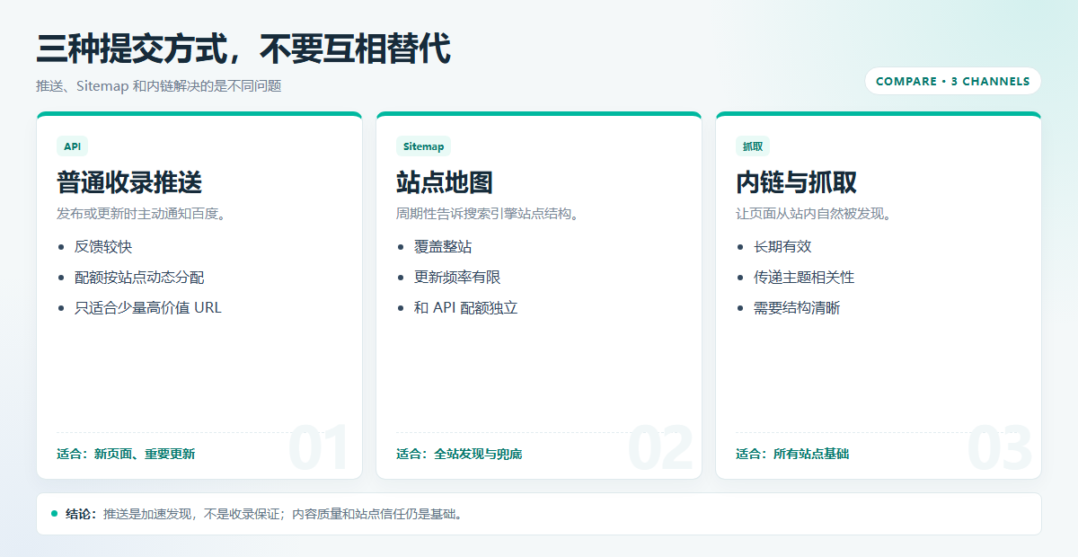Screen dimensions: 1078x557
Task: Select the heading 普通收录推送
Action: (x=129, y=182)
